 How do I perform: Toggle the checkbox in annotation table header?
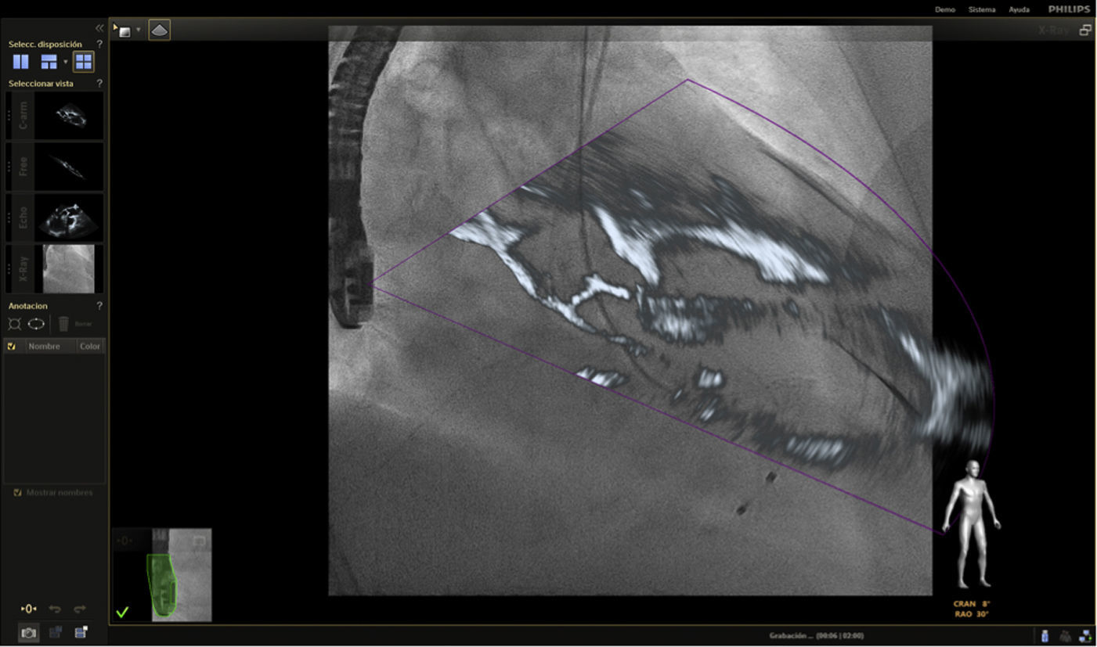click(12, 346)
